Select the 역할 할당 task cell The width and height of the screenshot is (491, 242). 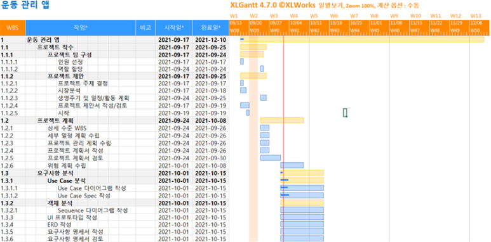[70, 69]
